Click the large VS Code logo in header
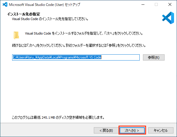 pyautogui.click(x=168, y=18)
